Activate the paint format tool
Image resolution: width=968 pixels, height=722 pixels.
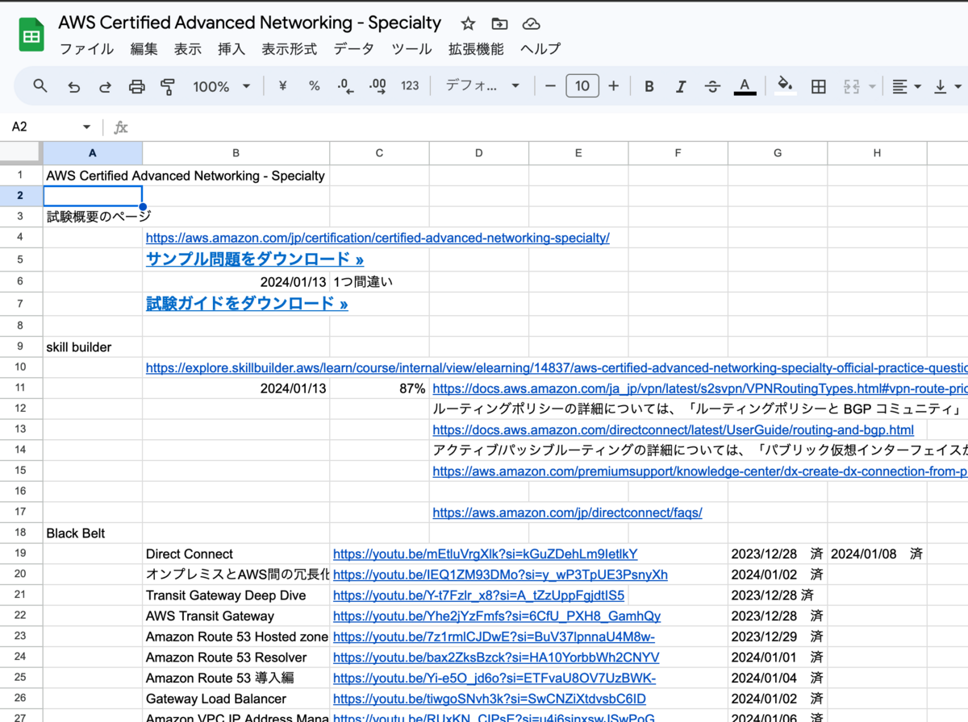click(168, 86)
